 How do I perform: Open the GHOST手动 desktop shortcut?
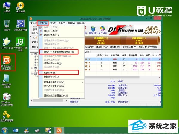7,43
